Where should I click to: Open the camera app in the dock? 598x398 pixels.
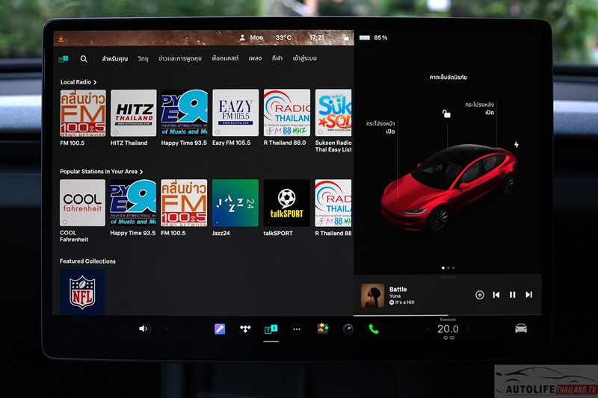point(348,329)
